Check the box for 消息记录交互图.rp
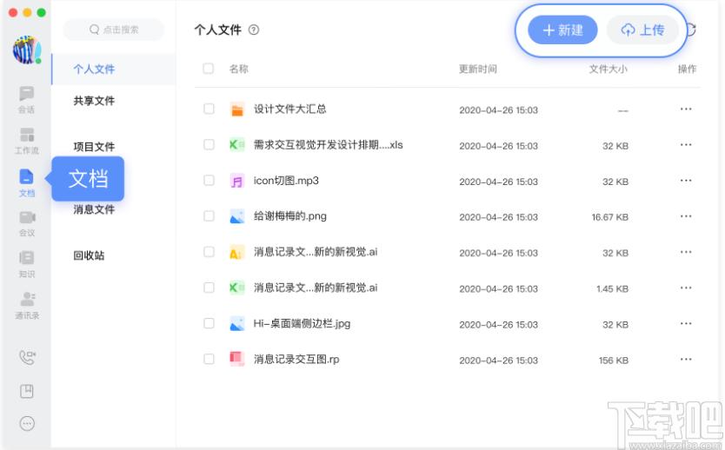This screenshot has width=725, height=450. [209, 359]
